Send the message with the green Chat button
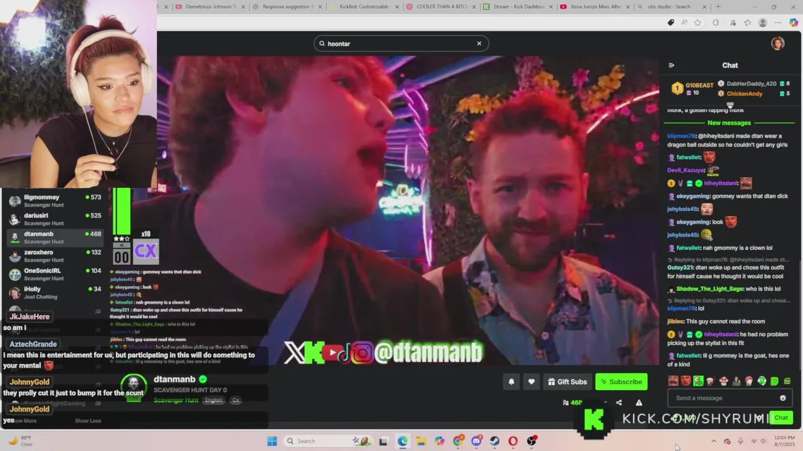 pyautogui.click(x=781, y=418)
